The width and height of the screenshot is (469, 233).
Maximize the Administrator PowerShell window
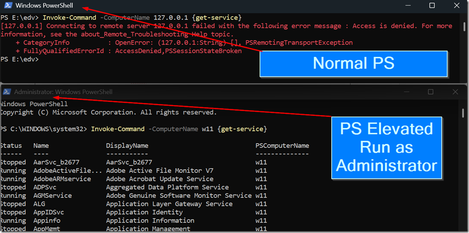430,92
